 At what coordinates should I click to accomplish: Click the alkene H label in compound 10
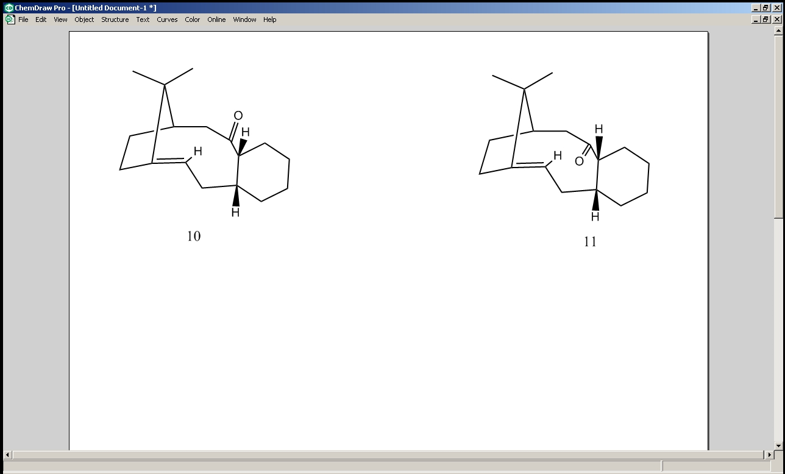coord(197,151)
